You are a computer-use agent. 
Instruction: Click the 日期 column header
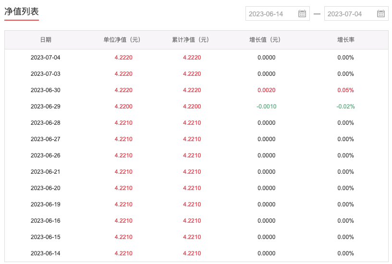[46, 40]
